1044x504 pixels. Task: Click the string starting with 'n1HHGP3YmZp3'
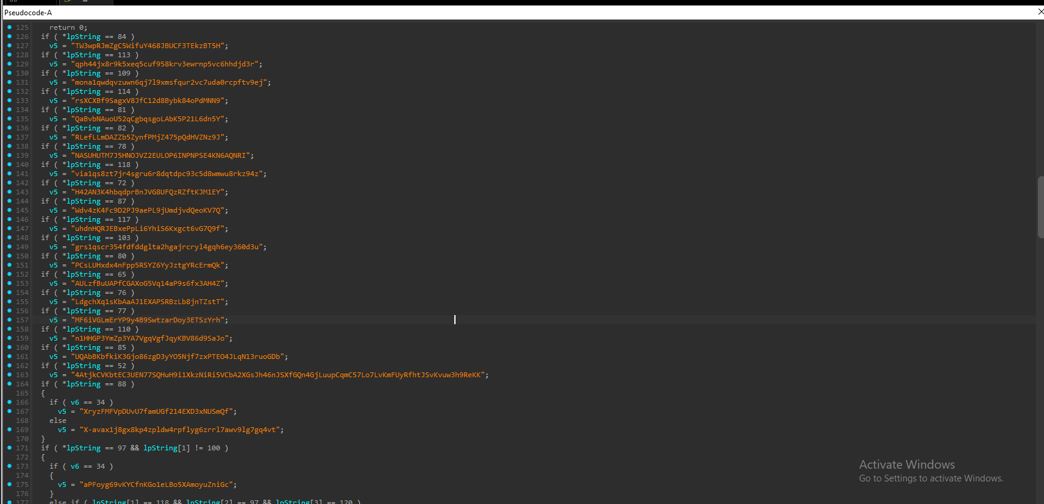pyautogui.click(x=151, y=338)
